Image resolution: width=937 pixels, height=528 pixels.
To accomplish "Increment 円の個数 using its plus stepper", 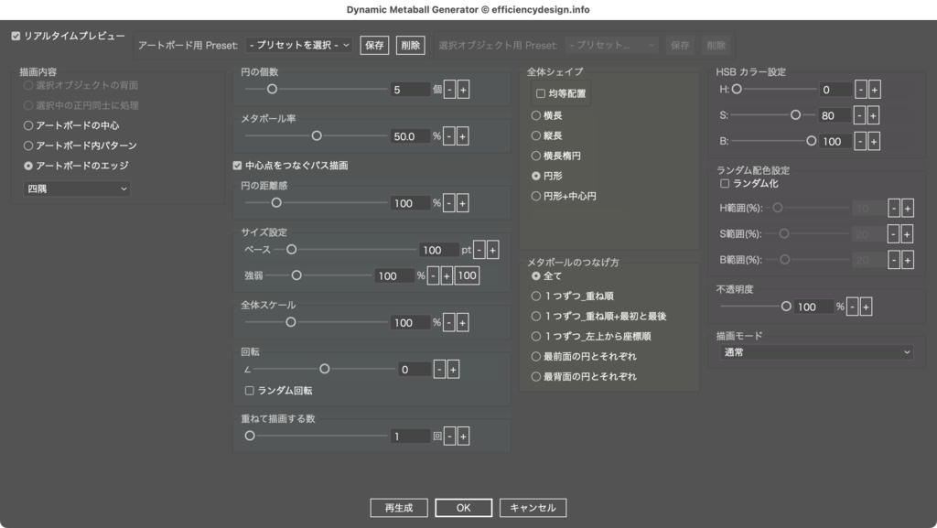I will click(465, 89).
